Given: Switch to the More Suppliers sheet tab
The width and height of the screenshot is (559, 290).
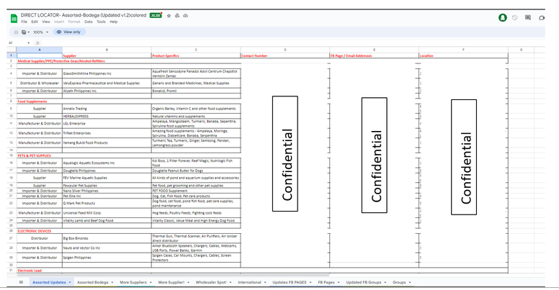Looking at the screenshot, I should pyautogui.click(x=133, y=282).
